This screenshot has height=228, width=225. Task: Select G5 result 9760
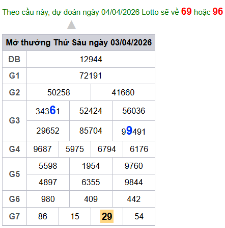[134, 166]
